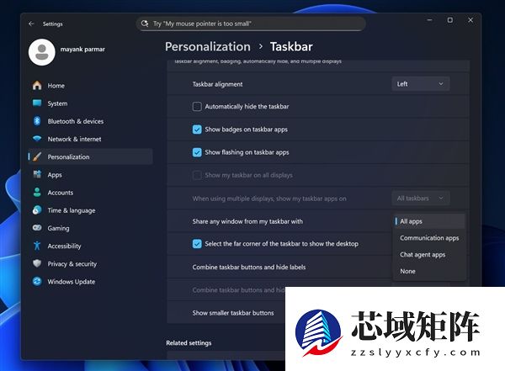The image size is (505, 371).
Task: Click the back arrow in Settings
Action: (31, 24)
